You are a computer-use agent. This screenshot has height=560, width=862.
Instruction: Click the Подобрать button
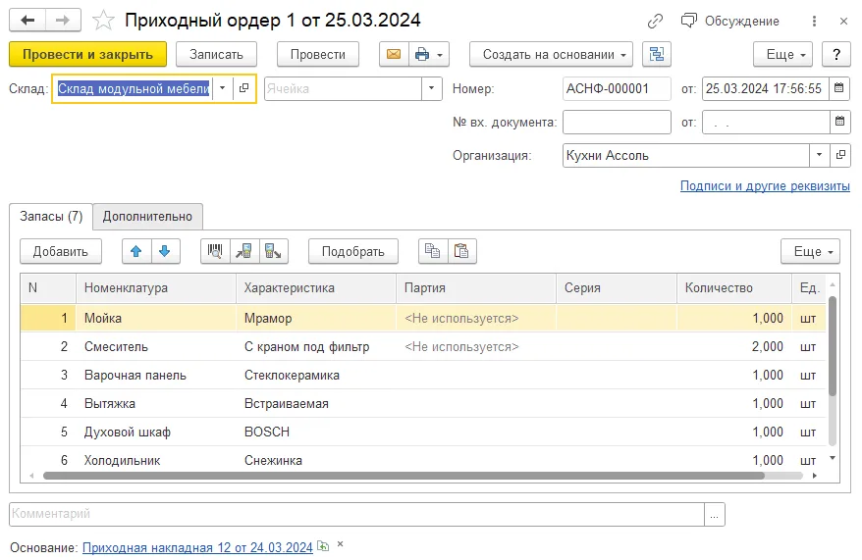click(x=352, y=251)
